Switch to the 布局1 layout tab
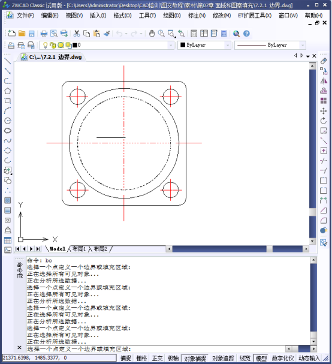 tap(79, 249)
